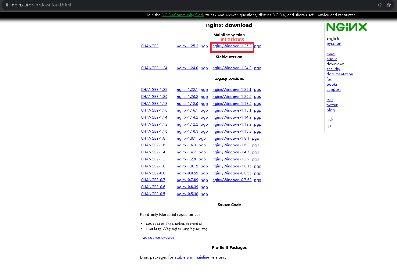Viewport: 397px width, 279px height.
Task: Open the Trac source browser link
Action: click(158, 238)
